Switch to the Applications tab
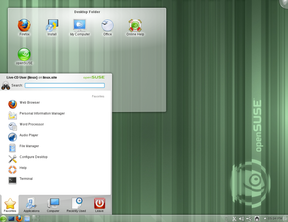The image size is (288, 222). [32, 205]
